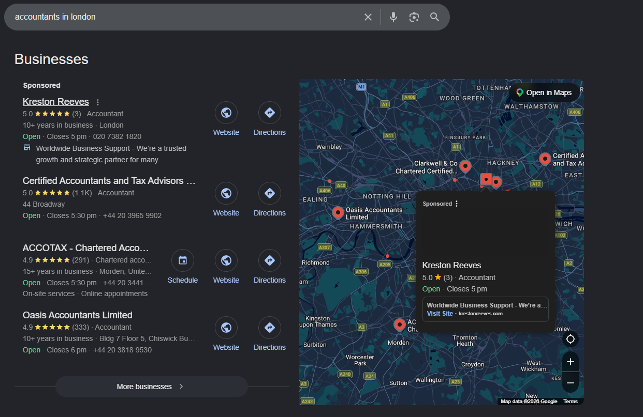This screenshot has width=643, height=417.
Task: Visit Certified Accountants and Tax Advisors website
Action: pyautogui.click(x=226, y=193)
